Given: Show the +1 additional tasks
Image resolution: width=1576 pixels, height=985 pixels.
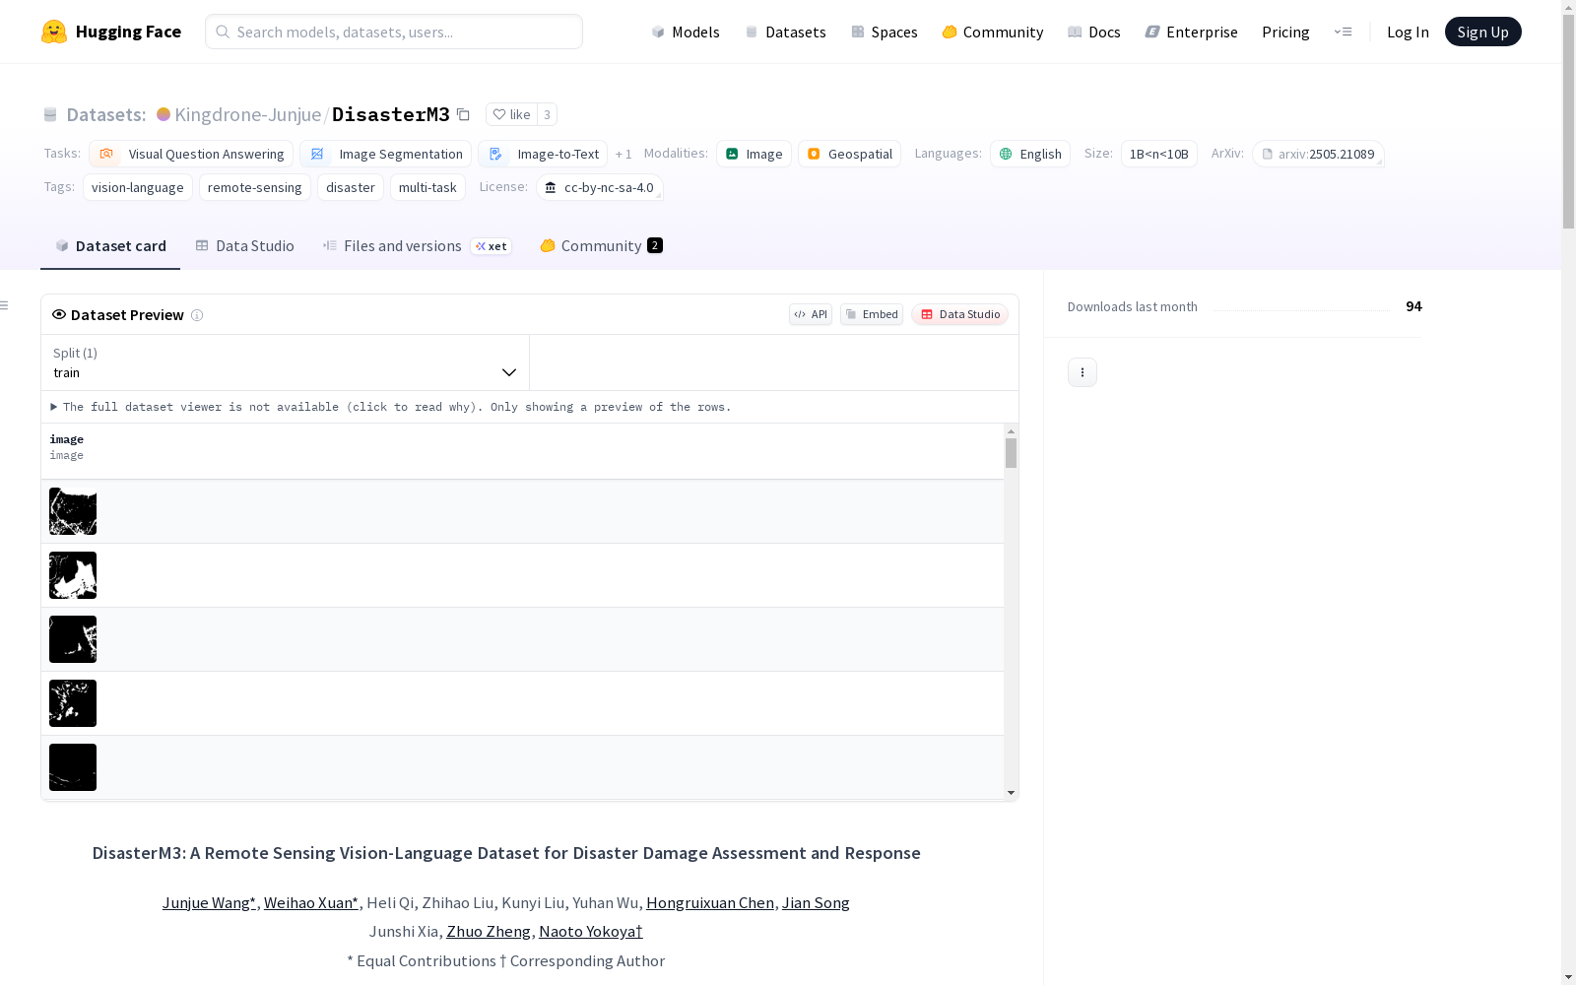Looking at the screenshot, I should 624,154.
